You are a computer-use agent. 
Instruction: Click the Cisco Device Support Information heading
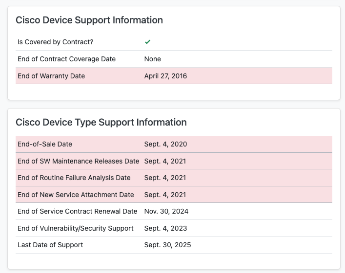tap(89, 20)
